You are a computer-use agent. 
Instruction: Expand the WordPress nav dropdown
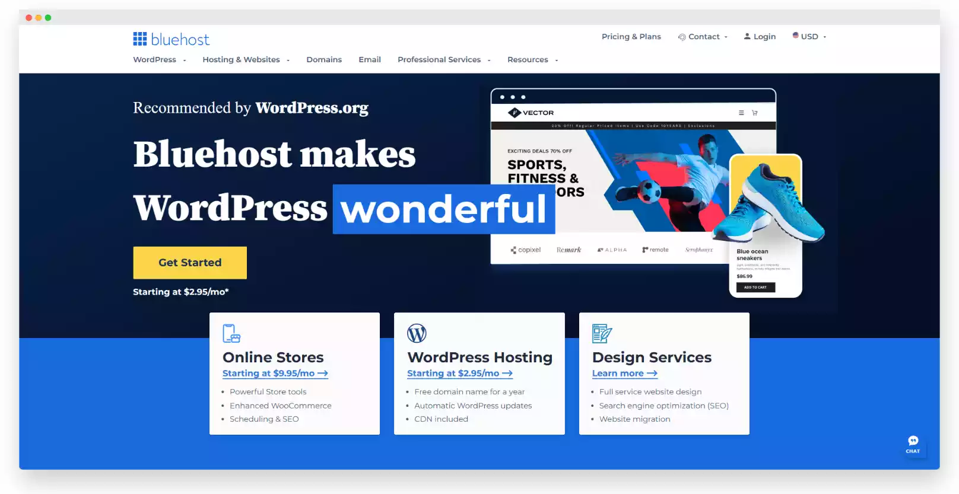pyautogui.click(x=185, y=60)
